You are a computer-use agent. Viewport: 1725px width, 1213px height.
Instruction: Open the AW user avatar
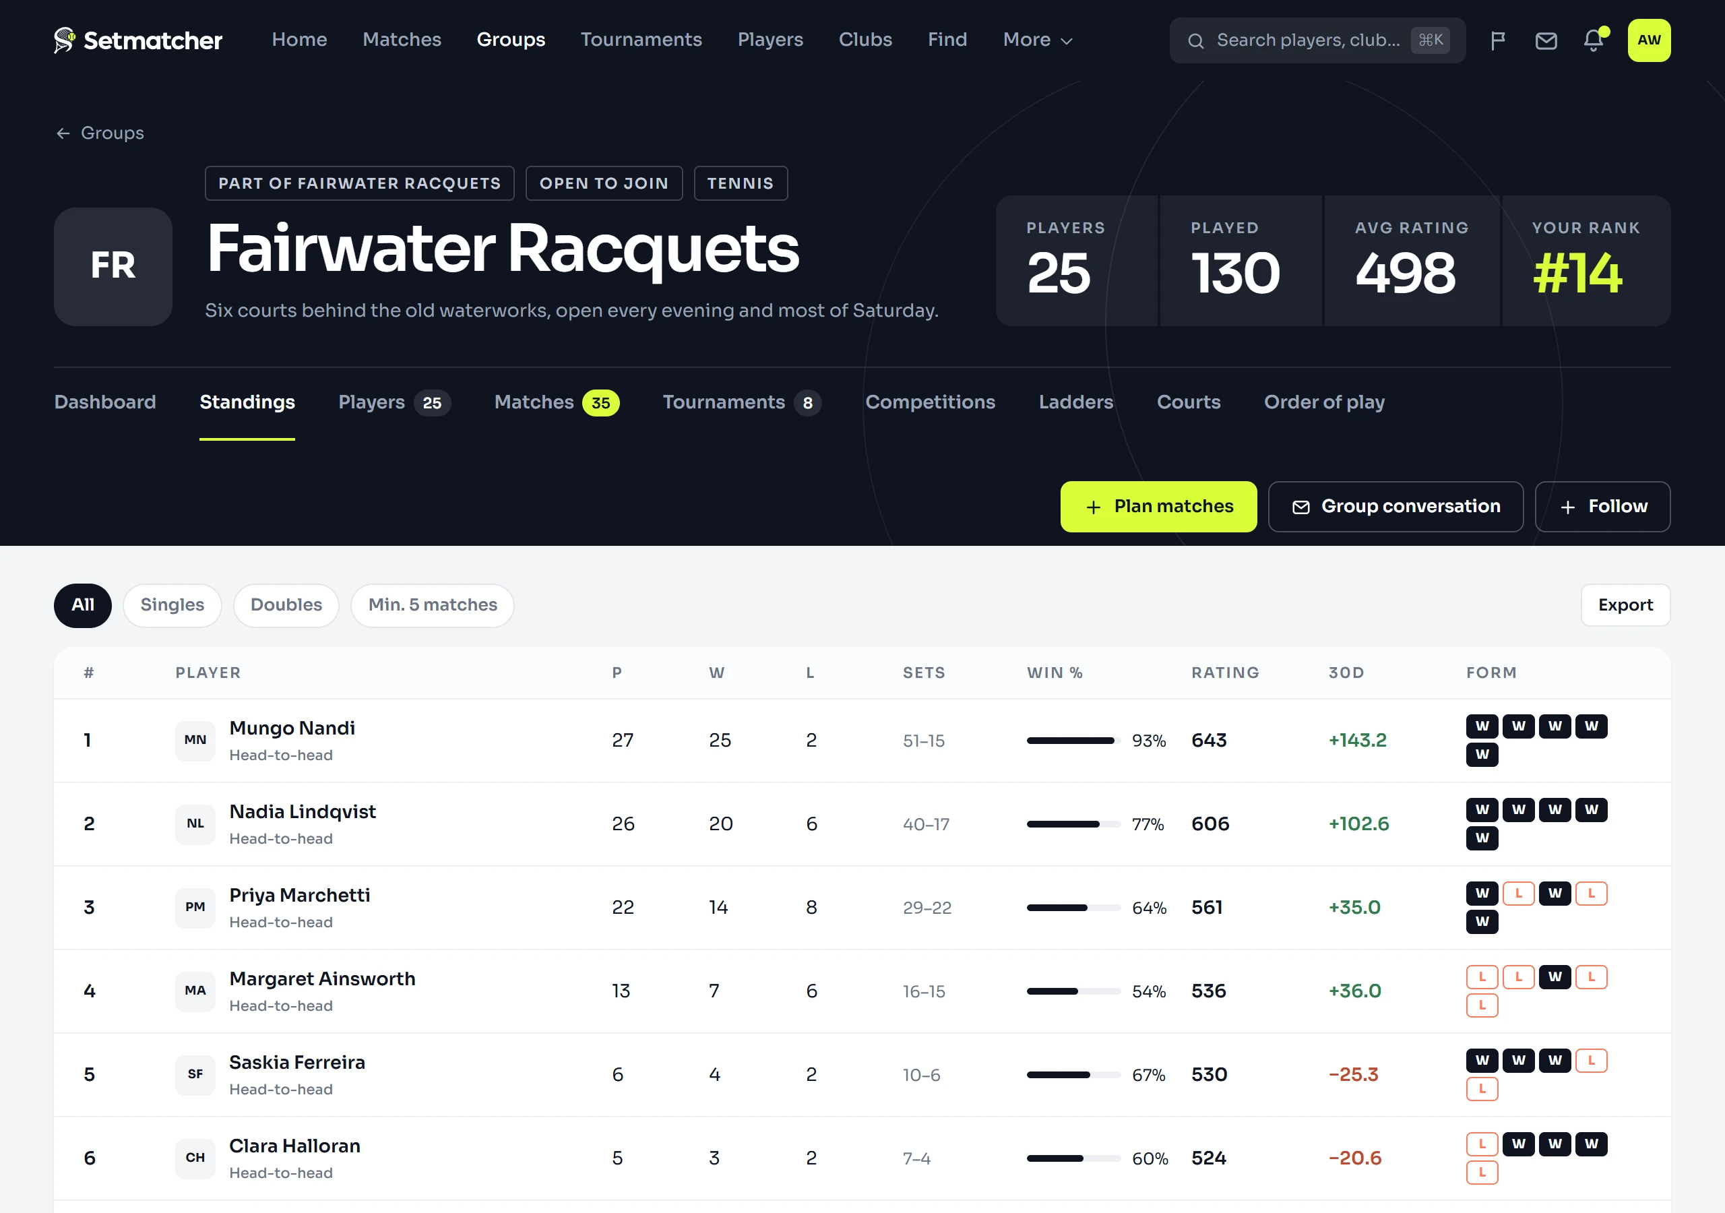1649,40
